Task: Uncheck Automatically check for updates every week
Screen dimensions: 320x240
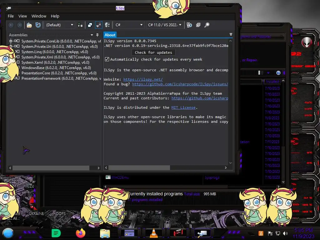Action: 107,59
